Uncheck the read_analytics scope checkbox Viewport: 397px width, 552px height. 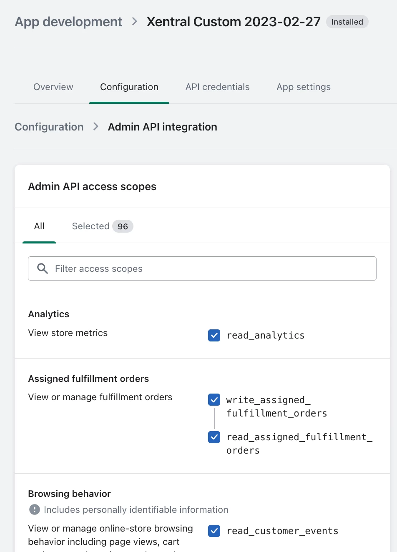click(x=214, y=335)
